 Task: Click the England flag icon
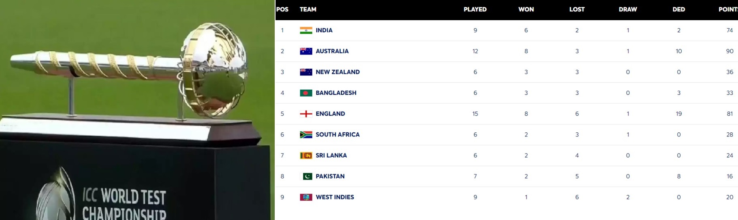[306, 114]
